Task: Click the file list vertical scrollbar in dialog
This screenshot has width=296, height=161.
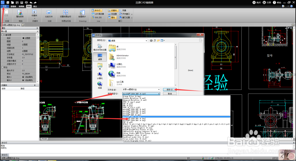Action: (x=175, y=57)
